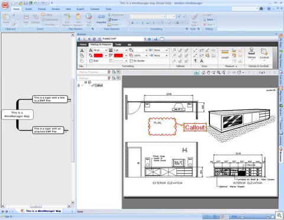Toggle the No Border checkbox
Screen dimensions: 284x220
(x=131, y=61)
